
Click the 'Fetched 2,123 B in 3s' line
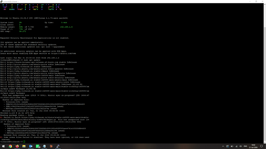17,113
